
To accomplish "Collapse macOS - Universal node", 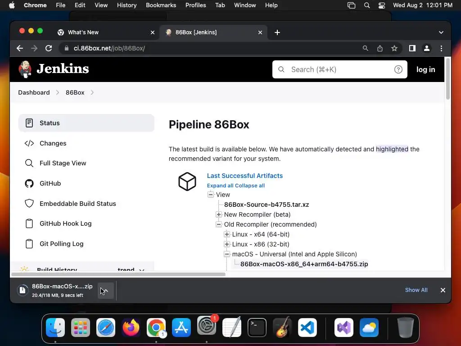I will click(x=227, y=254).
